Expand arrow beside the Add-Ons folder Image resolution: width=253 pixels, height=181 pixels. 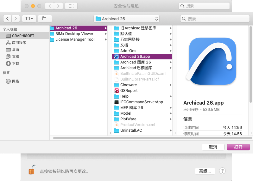pos(171,51)
